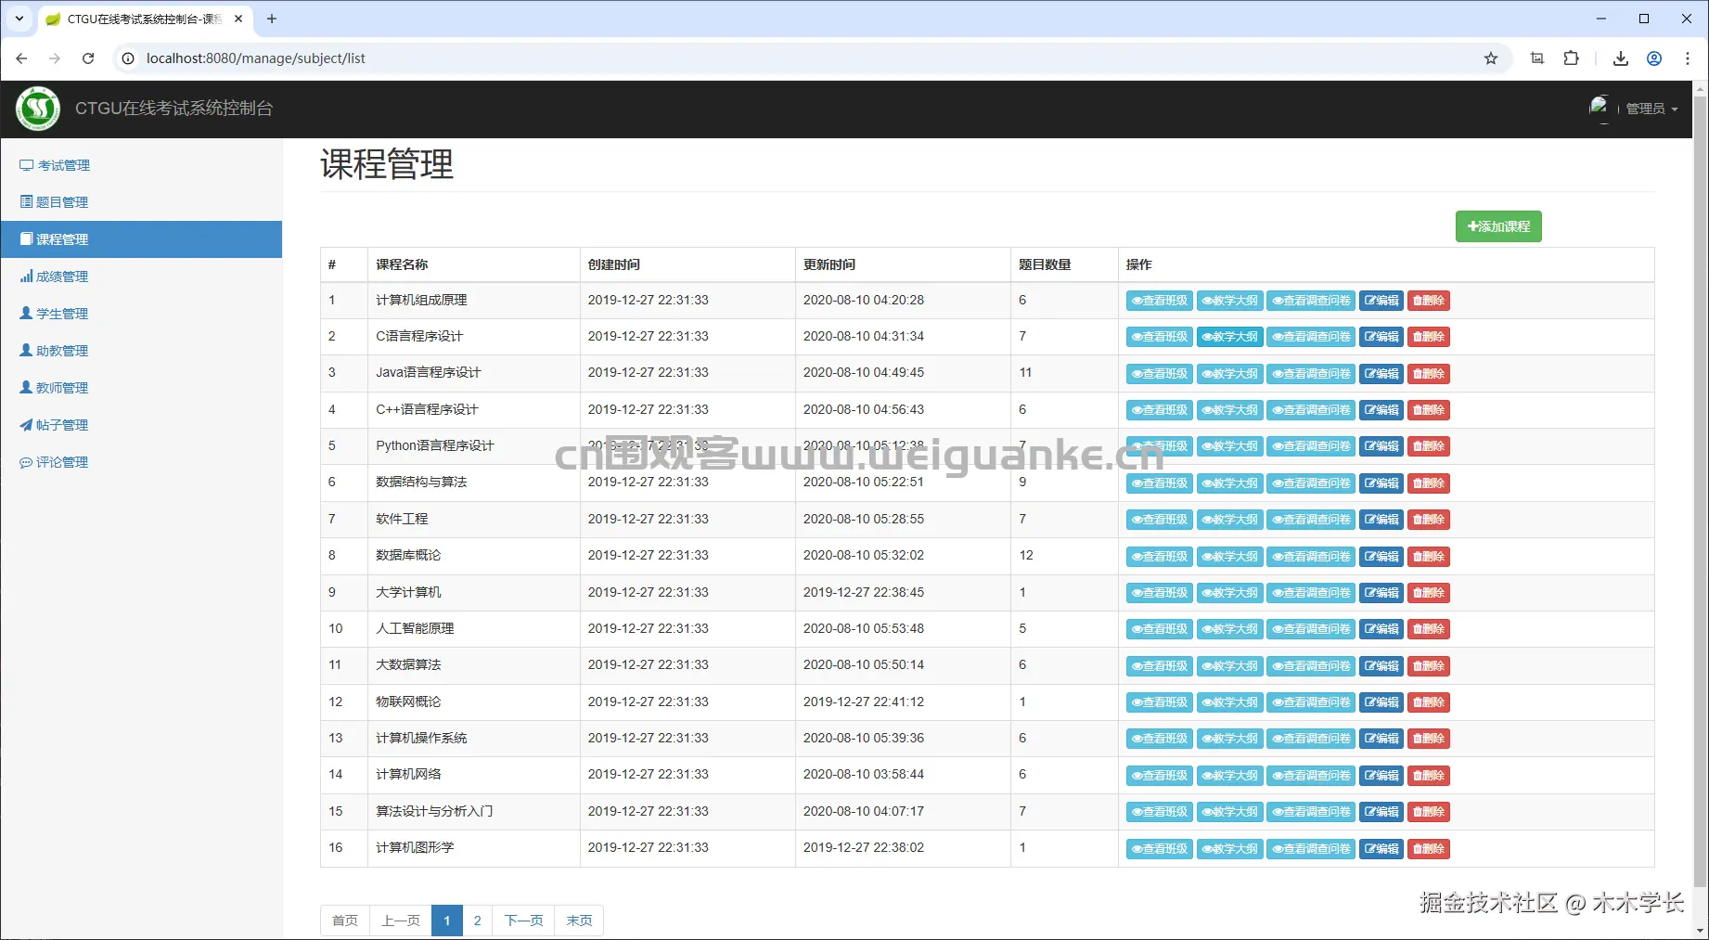The image size is (1709, 940).
Task: Delete the 计算机组成原理 course
Action: (x=1429, y=301)
